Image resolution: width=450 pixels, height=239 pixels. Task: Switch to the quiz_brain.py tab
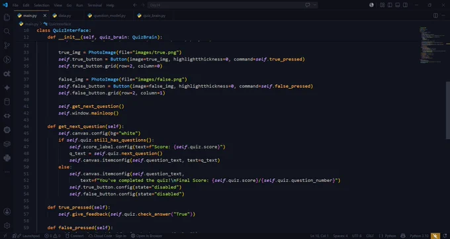click(x=154, y=15)
